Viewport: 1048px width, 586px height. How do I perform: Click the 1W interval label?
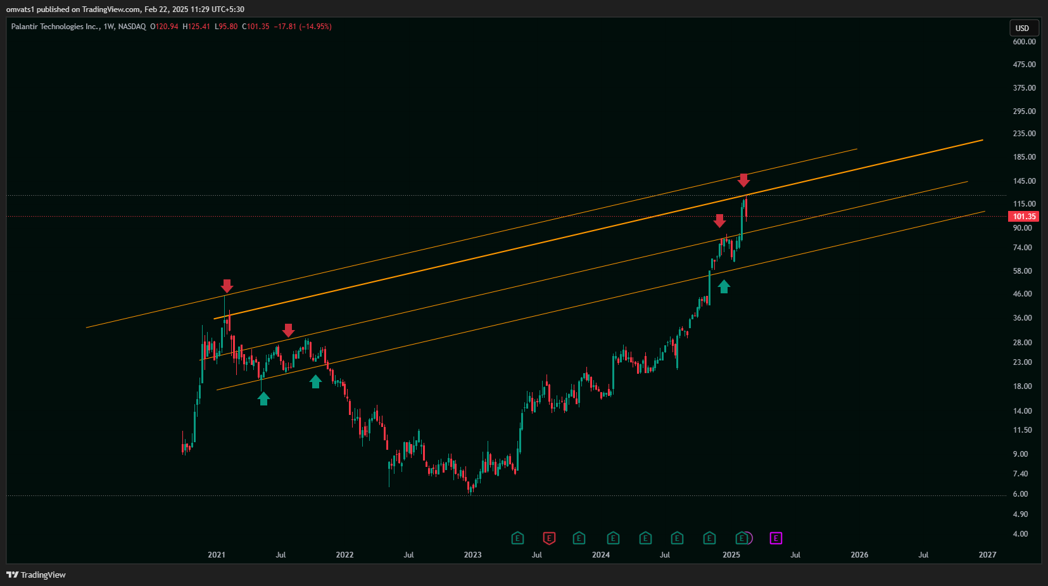(108, 27)
